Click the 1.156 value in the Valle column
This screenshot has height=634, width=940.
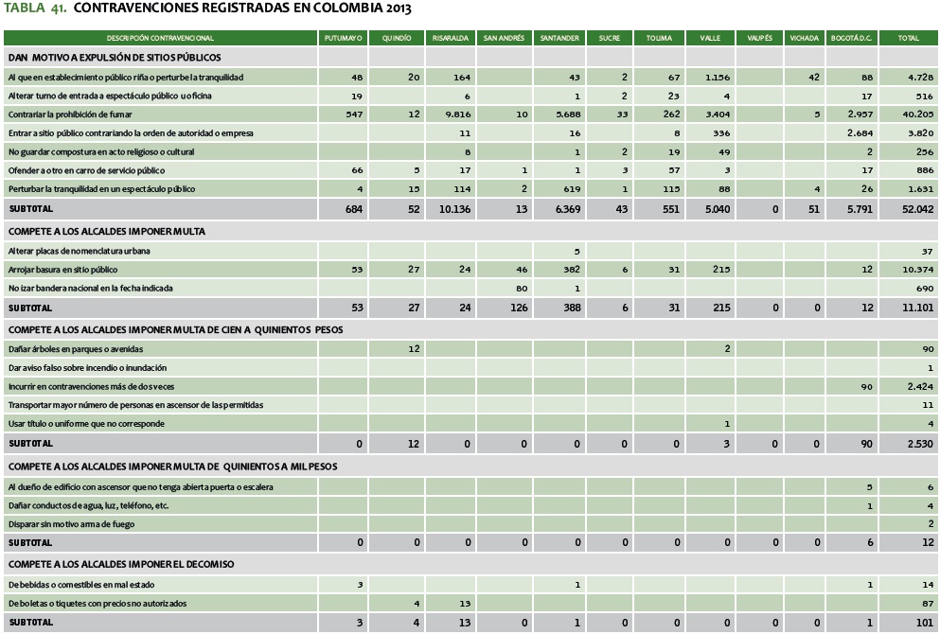704,76
